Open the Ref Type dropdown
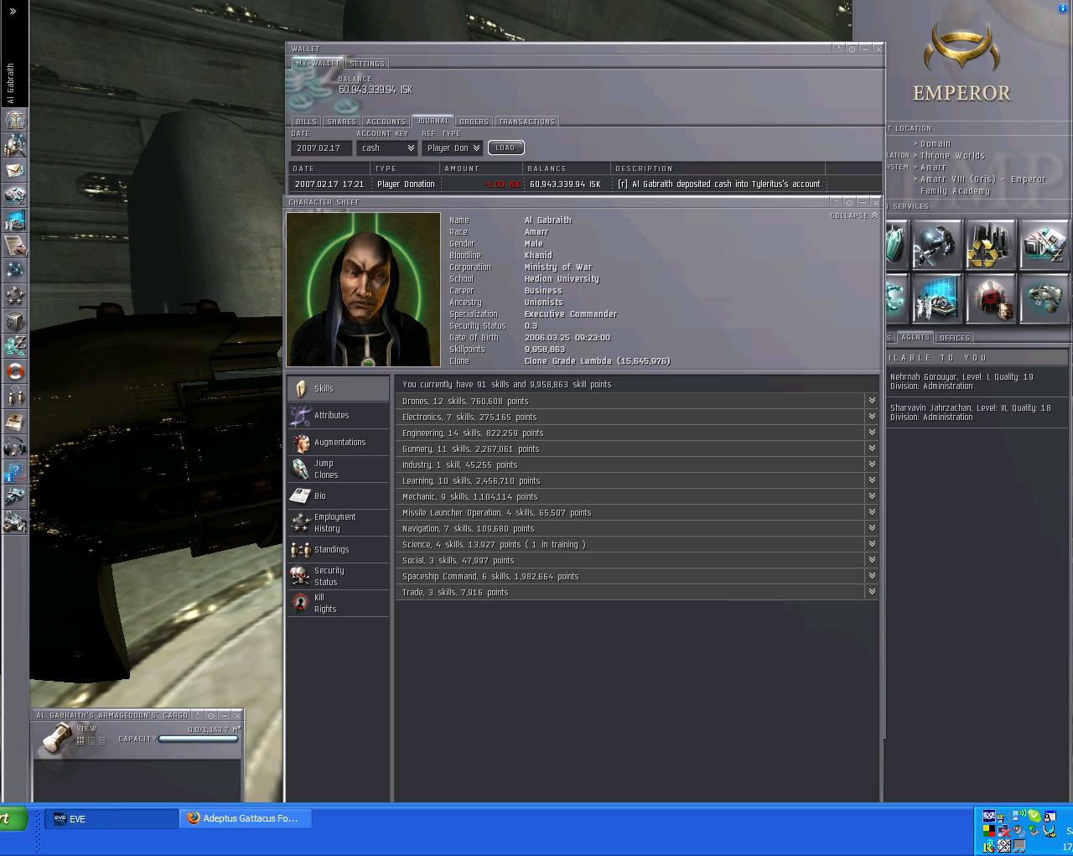The image size is (1073, 856). click(x=453, y=148)
